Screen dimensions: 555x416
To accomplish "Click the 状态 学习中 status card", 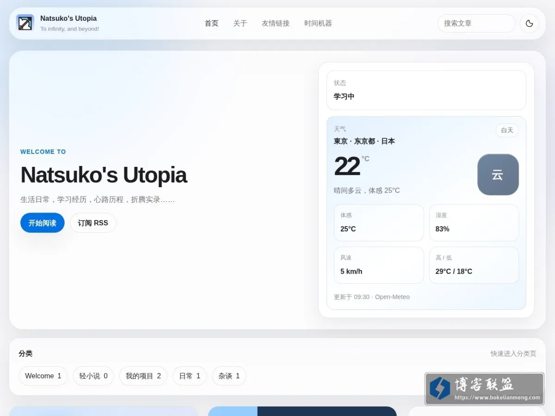I will click(x=426, y=90).
